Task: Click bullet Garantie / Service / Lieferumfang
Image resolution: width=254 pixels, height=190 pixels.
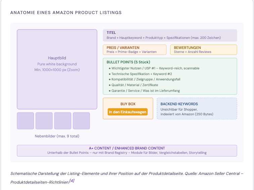Action: point(144,90)
